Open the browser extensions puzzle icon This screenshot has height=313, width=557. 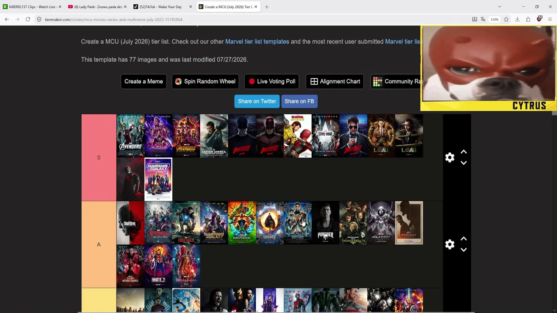coord(528,20)
